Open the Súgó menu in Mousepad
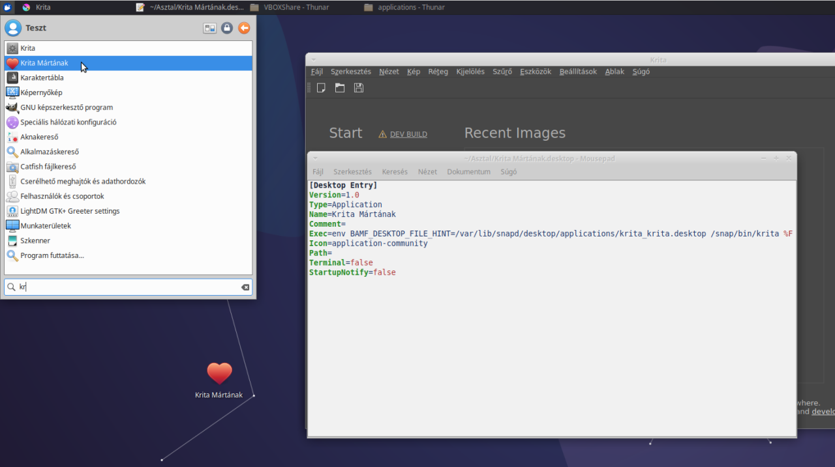Screen dimensions: 835x467 pos(508,172)
